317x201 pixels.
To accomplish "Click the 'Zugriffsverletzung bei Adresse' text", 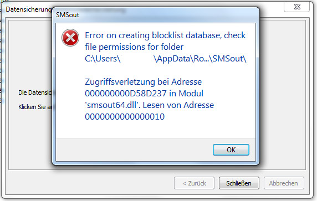I will point(143,82).
